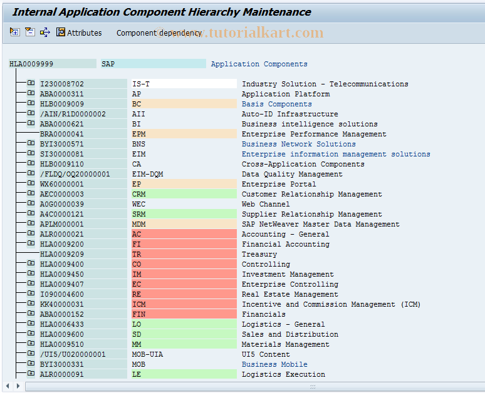This screenshot has width=485, height=393.
Task: Expand the SD Sales and Distribution node
Action: 31,334
